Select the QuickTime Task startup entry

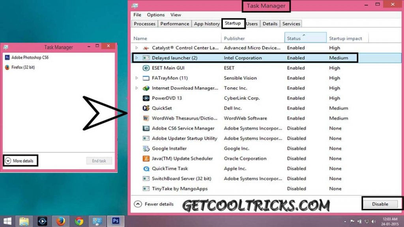pyautogui.click(x=266, y=169)
